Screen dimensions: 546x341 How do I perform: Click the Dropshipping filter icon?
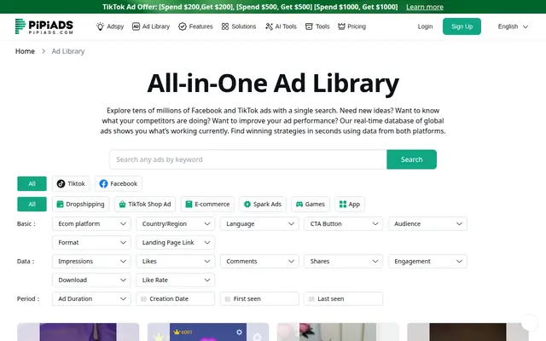[61, 205]
